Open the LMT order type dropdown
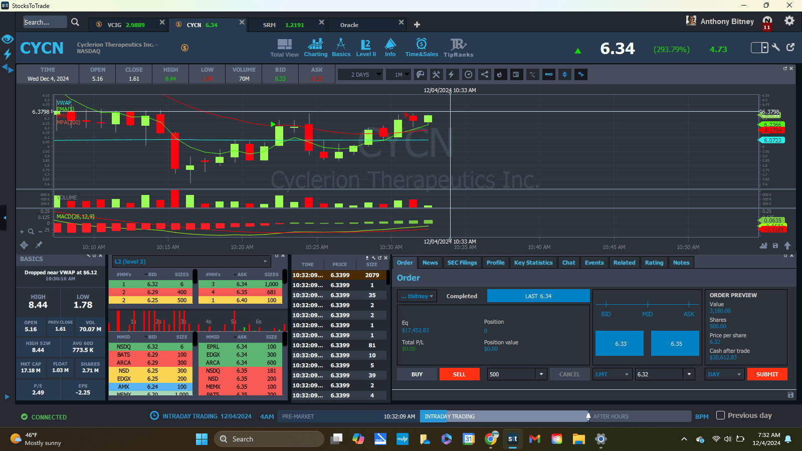 pyautogui.click(x=613, y=374)
